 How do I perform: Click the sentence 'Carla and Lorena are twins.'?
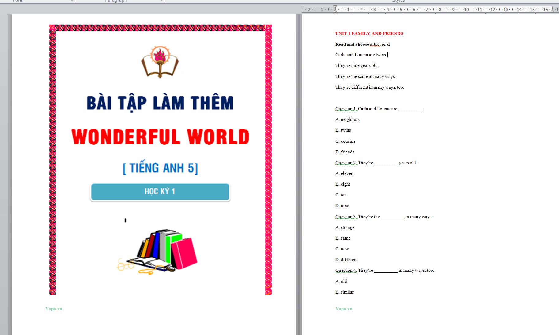(x=361, y=55)
